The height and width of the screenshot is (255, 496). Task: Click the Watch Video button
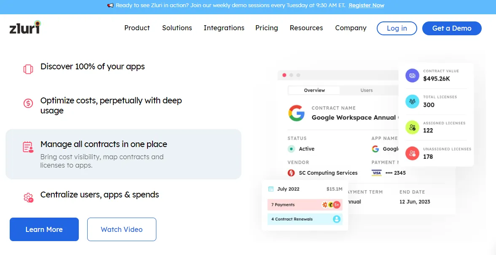[122, 229]
